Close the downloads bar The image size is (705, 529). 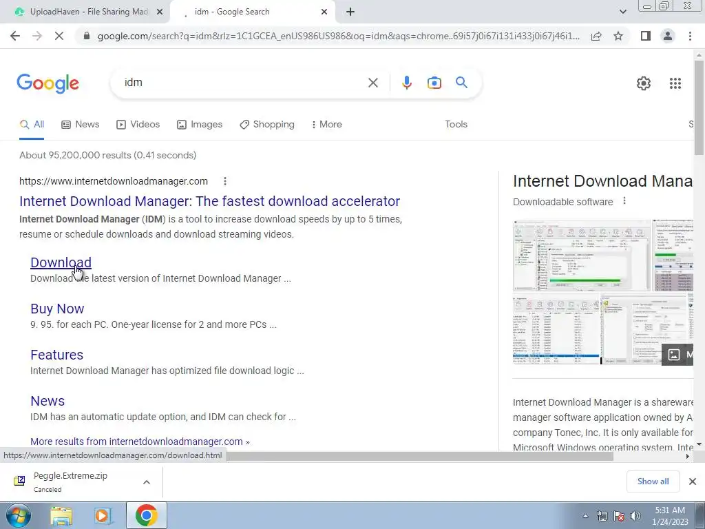tap(693, 481)
